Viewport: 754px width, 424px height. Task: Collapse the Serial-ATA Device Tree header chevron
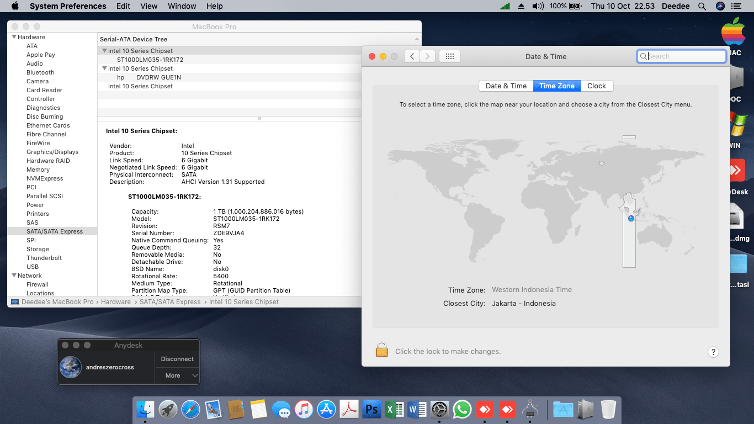[x=417, y=39]
